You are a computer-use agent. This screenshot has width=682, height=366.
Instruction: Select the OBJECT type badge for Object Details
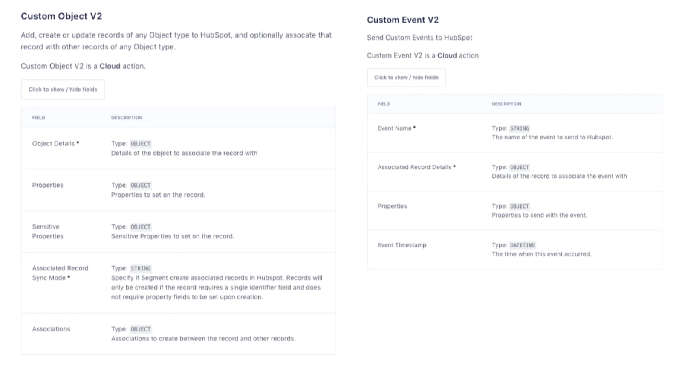click(x=140, y=144)
